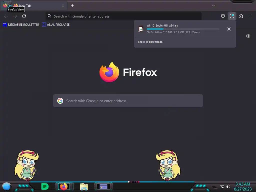Viewport: 256px width, 192px height.
Task: Open volume tray icon
Action: point(228,186)
